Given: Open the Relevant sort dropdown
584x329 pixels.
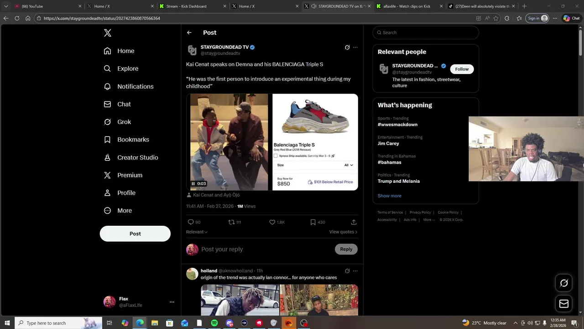Looking at the screenshot, I should point(197,232).
